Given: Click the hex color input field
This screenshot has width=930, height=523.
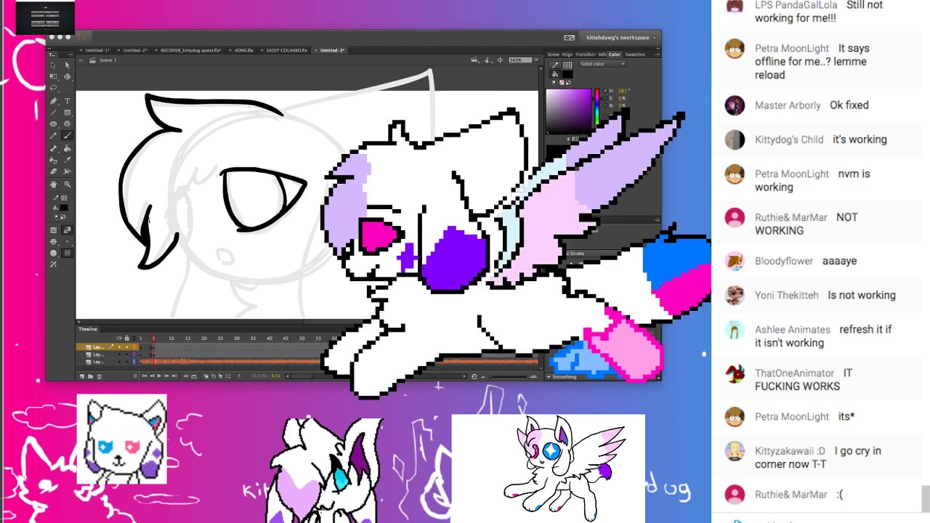Looking at the screenshot, I should click(580, 139).
